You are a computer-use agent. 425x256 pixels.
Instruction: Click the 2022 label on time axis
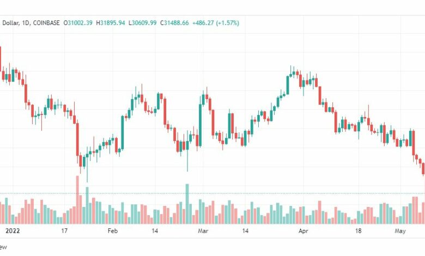pyautogui.click(x=13, y=231)
